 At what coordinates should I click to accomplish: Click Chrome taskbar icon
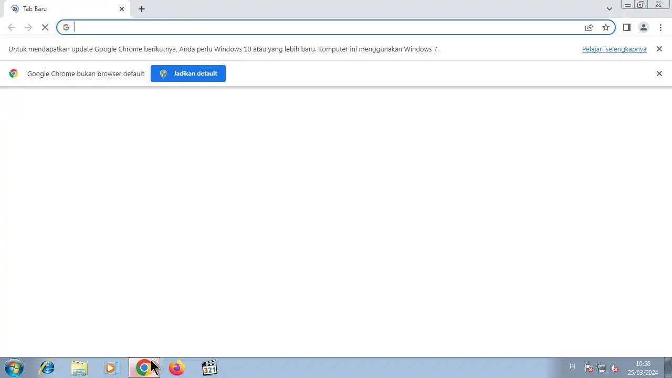(144, 368)
